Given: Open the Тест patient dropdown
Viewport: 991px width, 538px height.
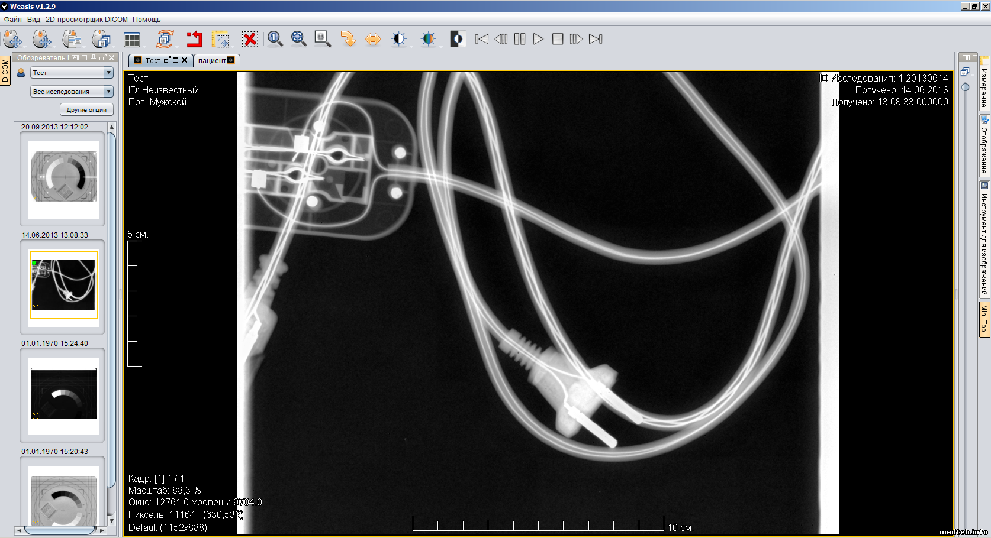Looking at the screenshot, I should (72, 73).
